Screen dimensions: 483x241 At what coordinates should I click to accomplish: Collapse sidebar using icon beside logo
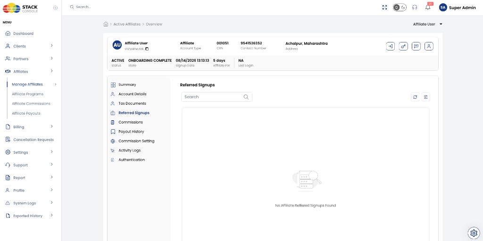[56, 8]
